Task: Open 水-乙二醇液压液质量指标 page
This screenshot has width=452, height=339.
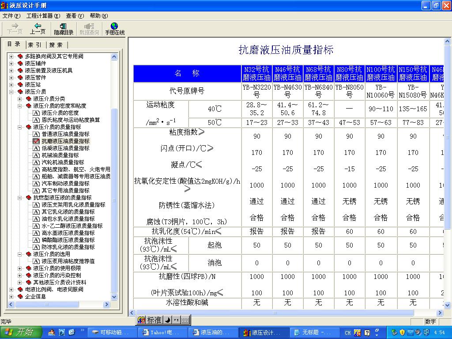Action: click(72, 226)
